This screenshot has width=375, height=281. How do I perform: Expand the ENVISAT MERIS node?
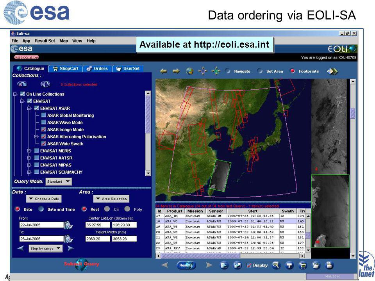[29, 151]
